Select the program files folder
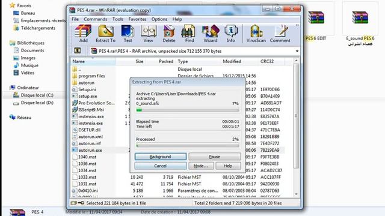Viewport: 385px width, 216px height. click(x=91, y=76)
